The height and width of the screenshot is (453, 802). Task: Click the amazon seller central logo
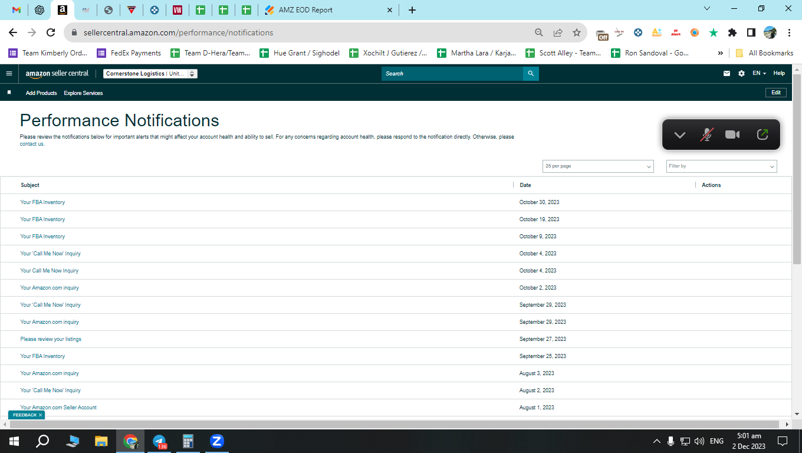[x=57, y=74]
